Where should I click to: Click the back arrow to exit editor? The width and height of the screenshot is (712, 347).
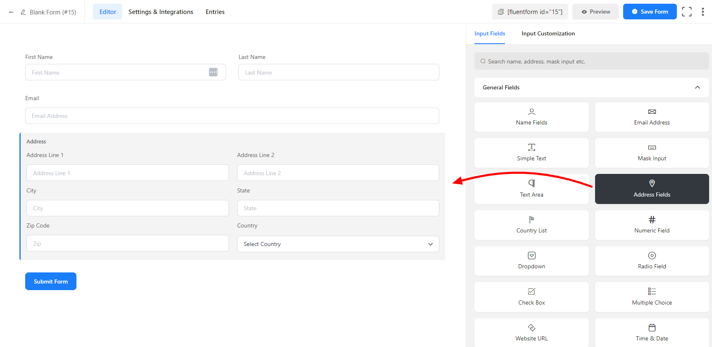tap(11, 12)
